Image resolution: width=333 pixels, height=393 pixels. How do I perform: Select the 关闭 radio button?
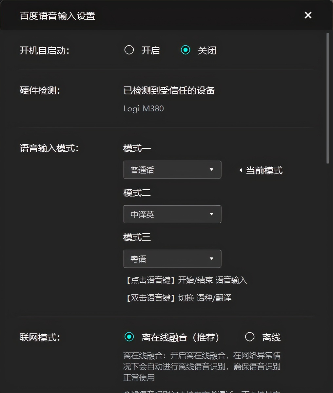coord(186,50)
